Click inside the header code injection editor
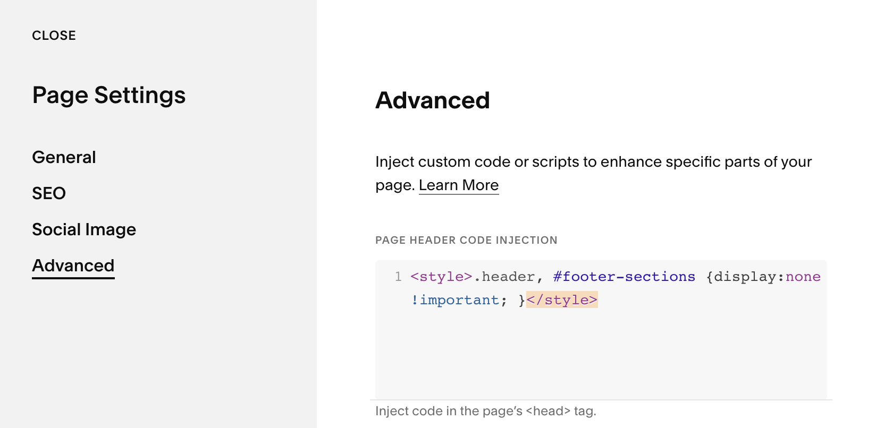876x428 pixels. pyautogui.click(x=601, y=329)
